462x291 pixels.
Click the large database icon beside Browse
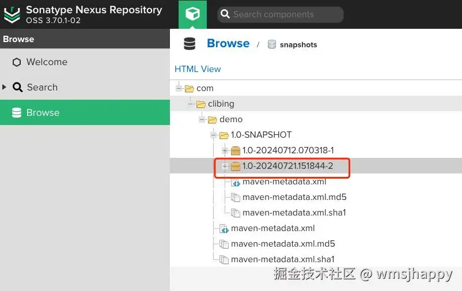190,44
